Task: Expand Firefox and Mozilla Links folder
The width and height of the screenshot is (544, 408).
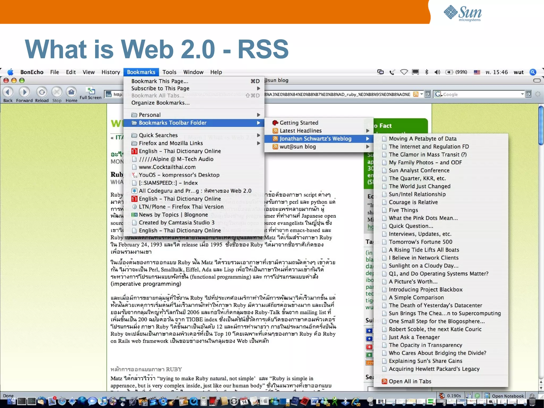Action: 194,143
